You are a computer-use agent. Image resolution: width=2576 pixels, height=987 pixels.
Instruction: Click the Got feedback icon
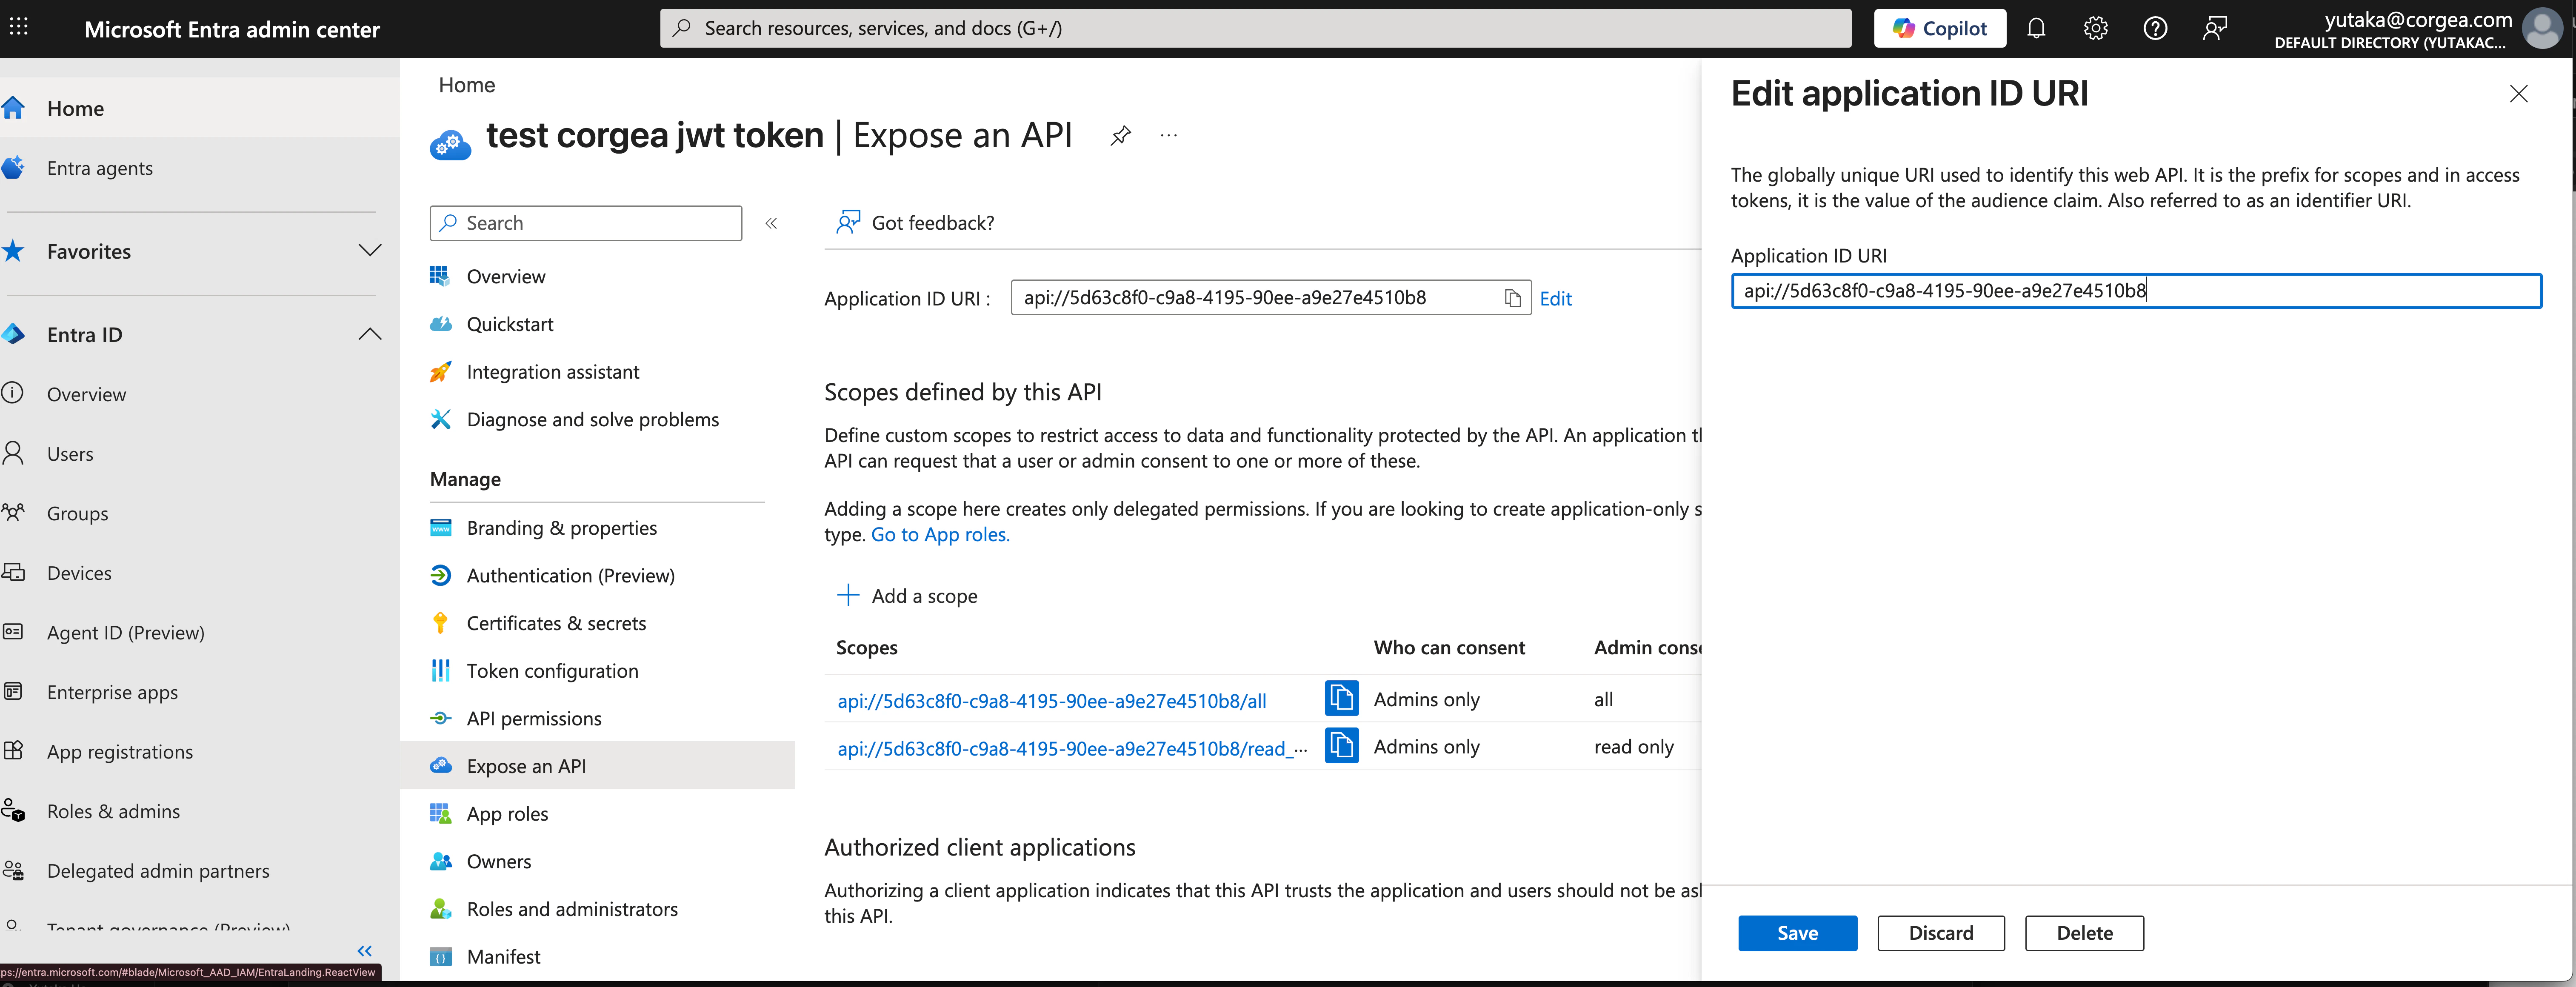(849, 222)
